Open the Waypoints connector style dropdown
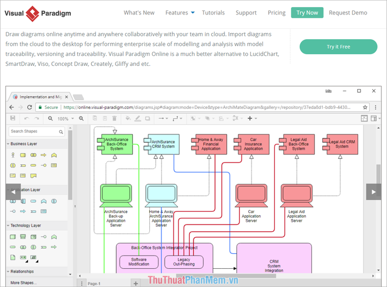The image size is (387, 287). (x=177, y=118)
